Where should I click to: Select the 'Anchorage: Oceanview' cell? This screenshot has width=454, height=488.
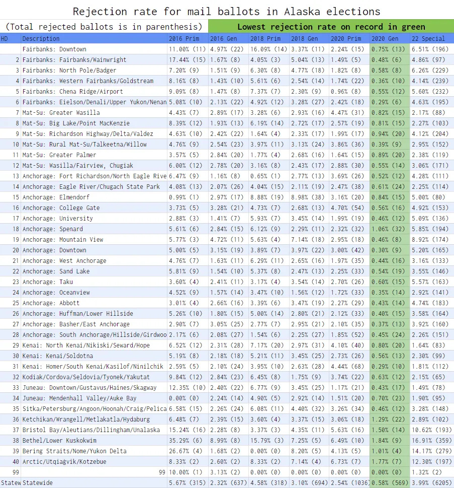click(x=94, y=293)
